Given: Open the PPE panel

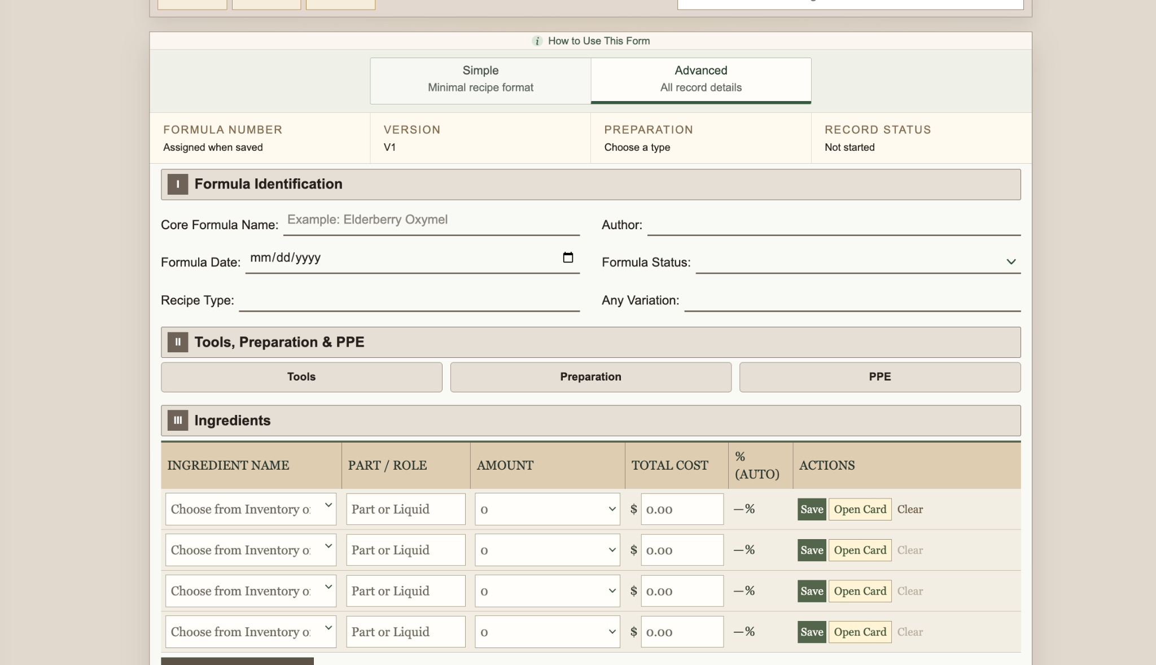Looking at the screenshot, I should point(880,377).
